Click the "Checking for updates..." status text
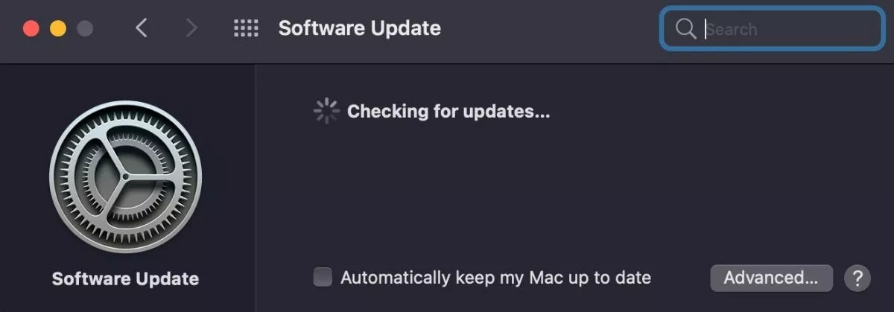Image resolution: width=894 pixels, height=312 pixels. click(448, 112)
